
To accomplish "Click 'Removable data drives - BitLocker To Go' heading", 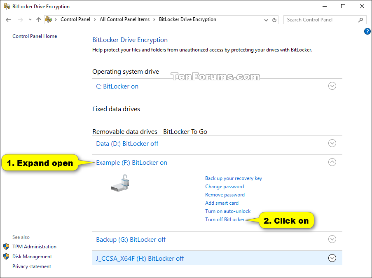I will [x=150, y=132].
